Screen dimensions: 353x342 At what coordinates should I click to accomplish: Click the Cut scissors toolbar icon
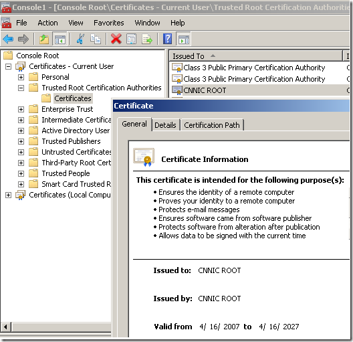(x=80, y=39)
